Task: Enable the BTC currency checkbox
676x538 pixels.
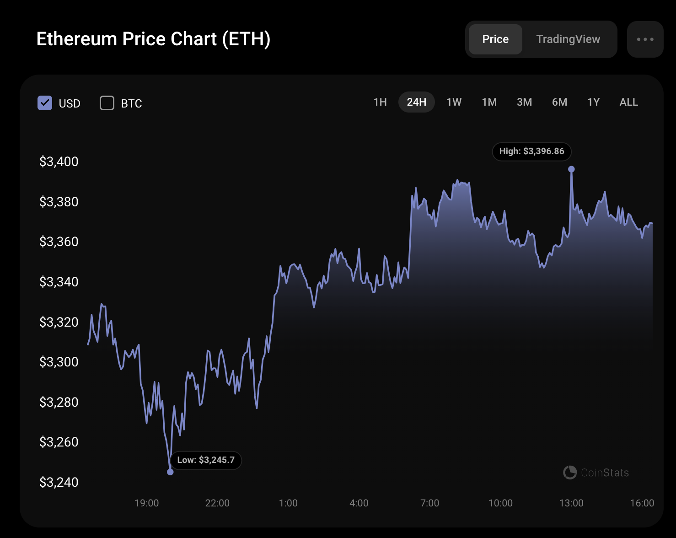Action: pyautogui.click(x=107, y=103)
